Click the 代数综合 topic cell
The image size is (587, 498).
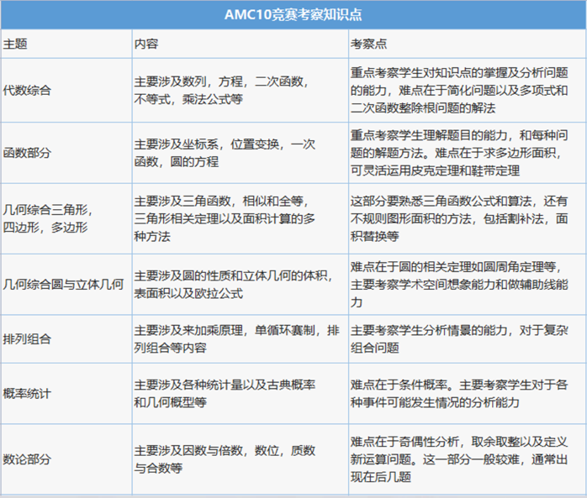tap(66, 90)
